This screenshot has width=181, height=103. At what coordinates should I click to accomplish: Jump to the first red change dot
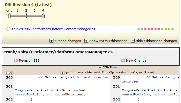pyautogui.click(x=145, y=29)
